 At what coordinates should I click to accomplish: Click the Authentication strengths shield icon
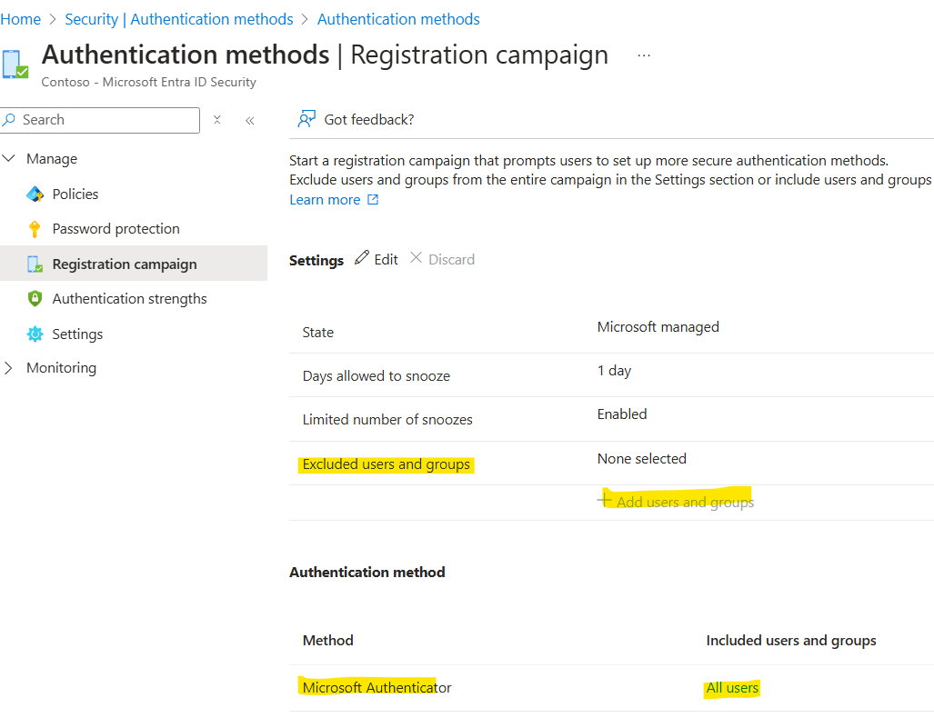click(35, 299)
